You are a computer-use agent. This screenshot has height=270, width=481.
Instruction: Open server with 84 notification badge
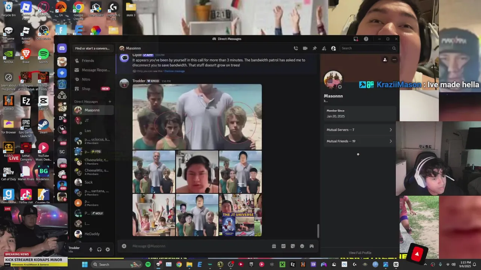tap(62, 174)
